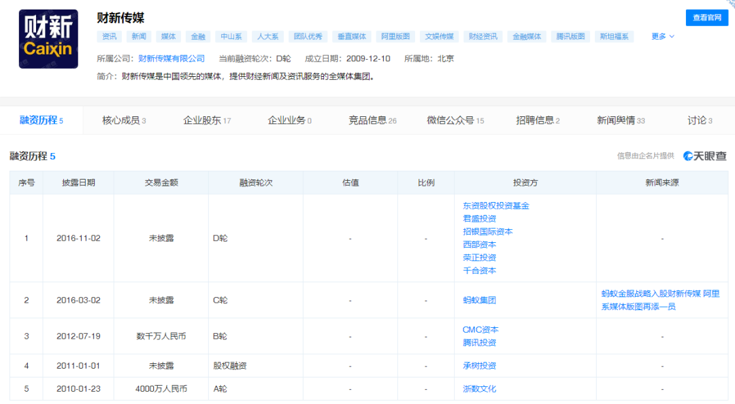Open investor link 蚂蚁集团

(x=479, y=300)
